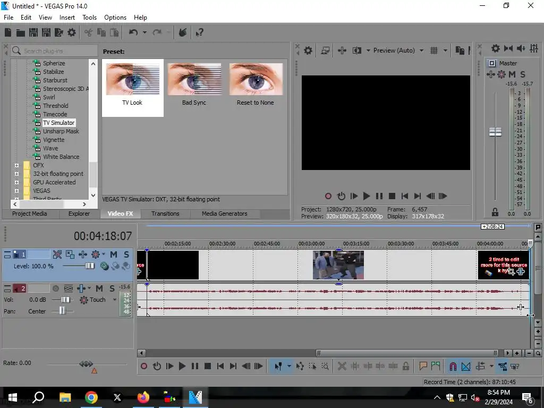
Task: Click Track Motion icon on video track 1
Action: (x=82, y=254)
